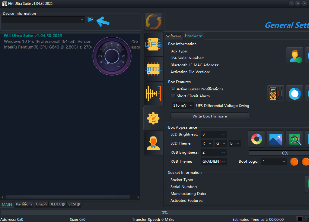Open the RGB Theme GRADIENT dropdown
The image size is (309, 222).
(x=214, y=161)
